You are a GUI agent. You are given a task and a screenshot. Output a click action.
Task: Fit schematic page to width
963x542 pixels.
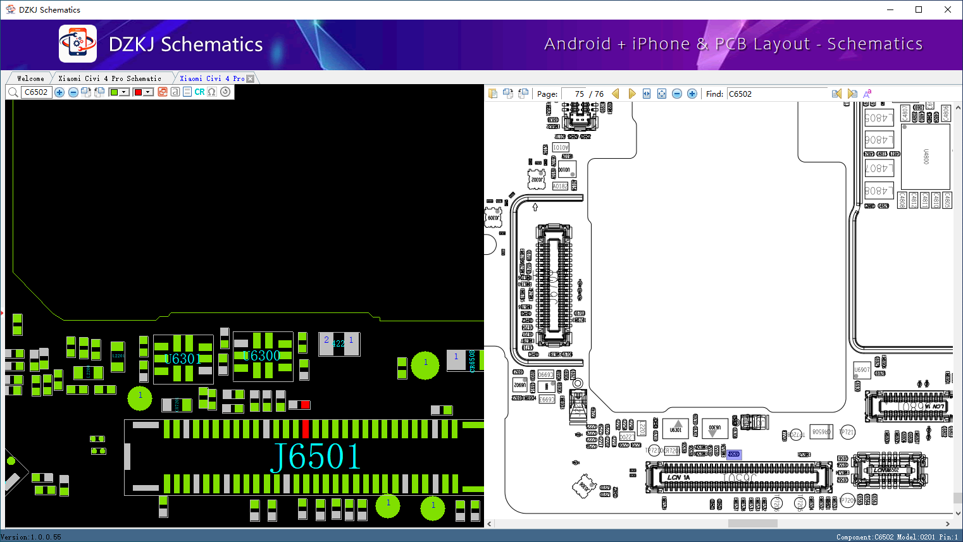647,94
